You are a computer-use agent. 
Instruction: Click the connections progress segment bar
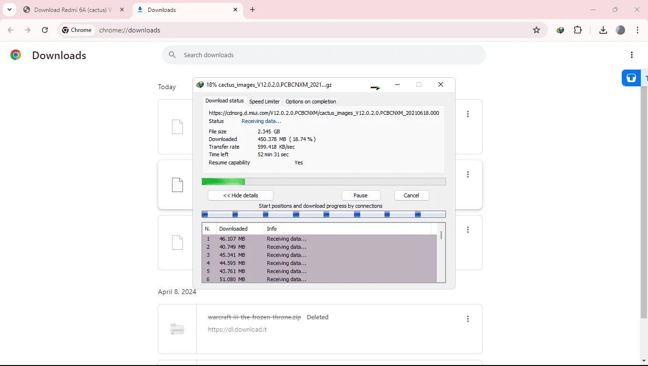tap(324, 214)
